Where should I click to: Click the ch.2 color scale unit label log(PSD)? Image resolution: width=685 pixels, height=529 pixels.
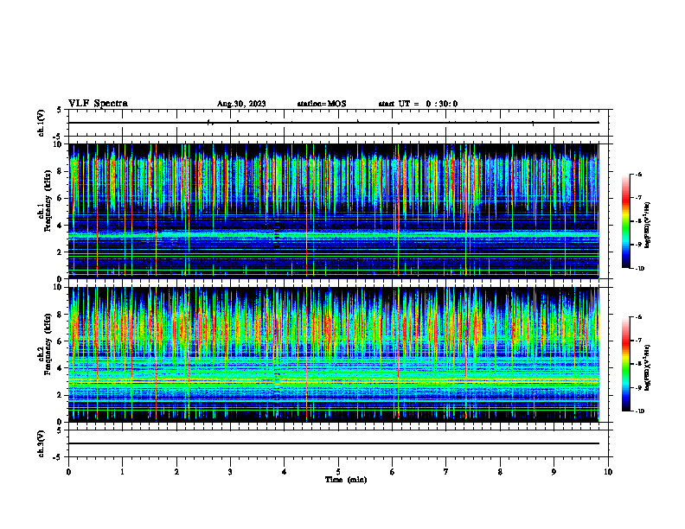point(648,368)
